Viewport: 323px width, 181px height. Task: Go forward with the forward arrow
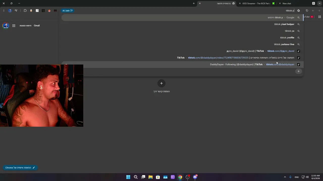(x=319, y=11)
